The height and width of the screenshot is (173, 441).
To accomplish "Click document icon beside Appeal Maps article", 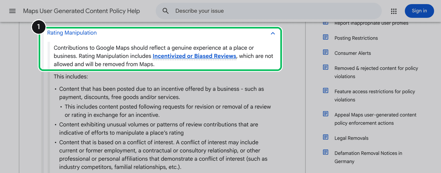I will coord(326,114).
